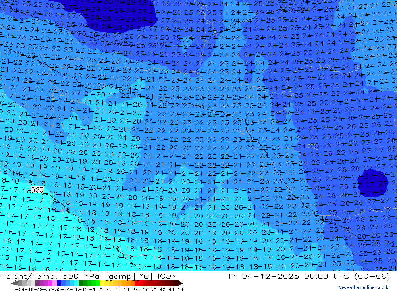Click the '42' value on the color legend

(x=162, y=289)
